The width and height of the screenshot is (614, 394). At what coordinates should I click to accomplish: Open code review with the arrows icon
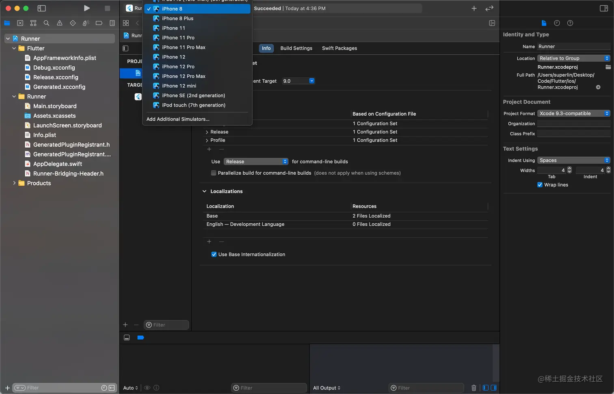point(489,8)
